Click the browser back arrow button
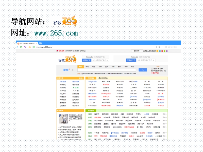This screenshot has height=152, width=203. (x=18, y=47)
